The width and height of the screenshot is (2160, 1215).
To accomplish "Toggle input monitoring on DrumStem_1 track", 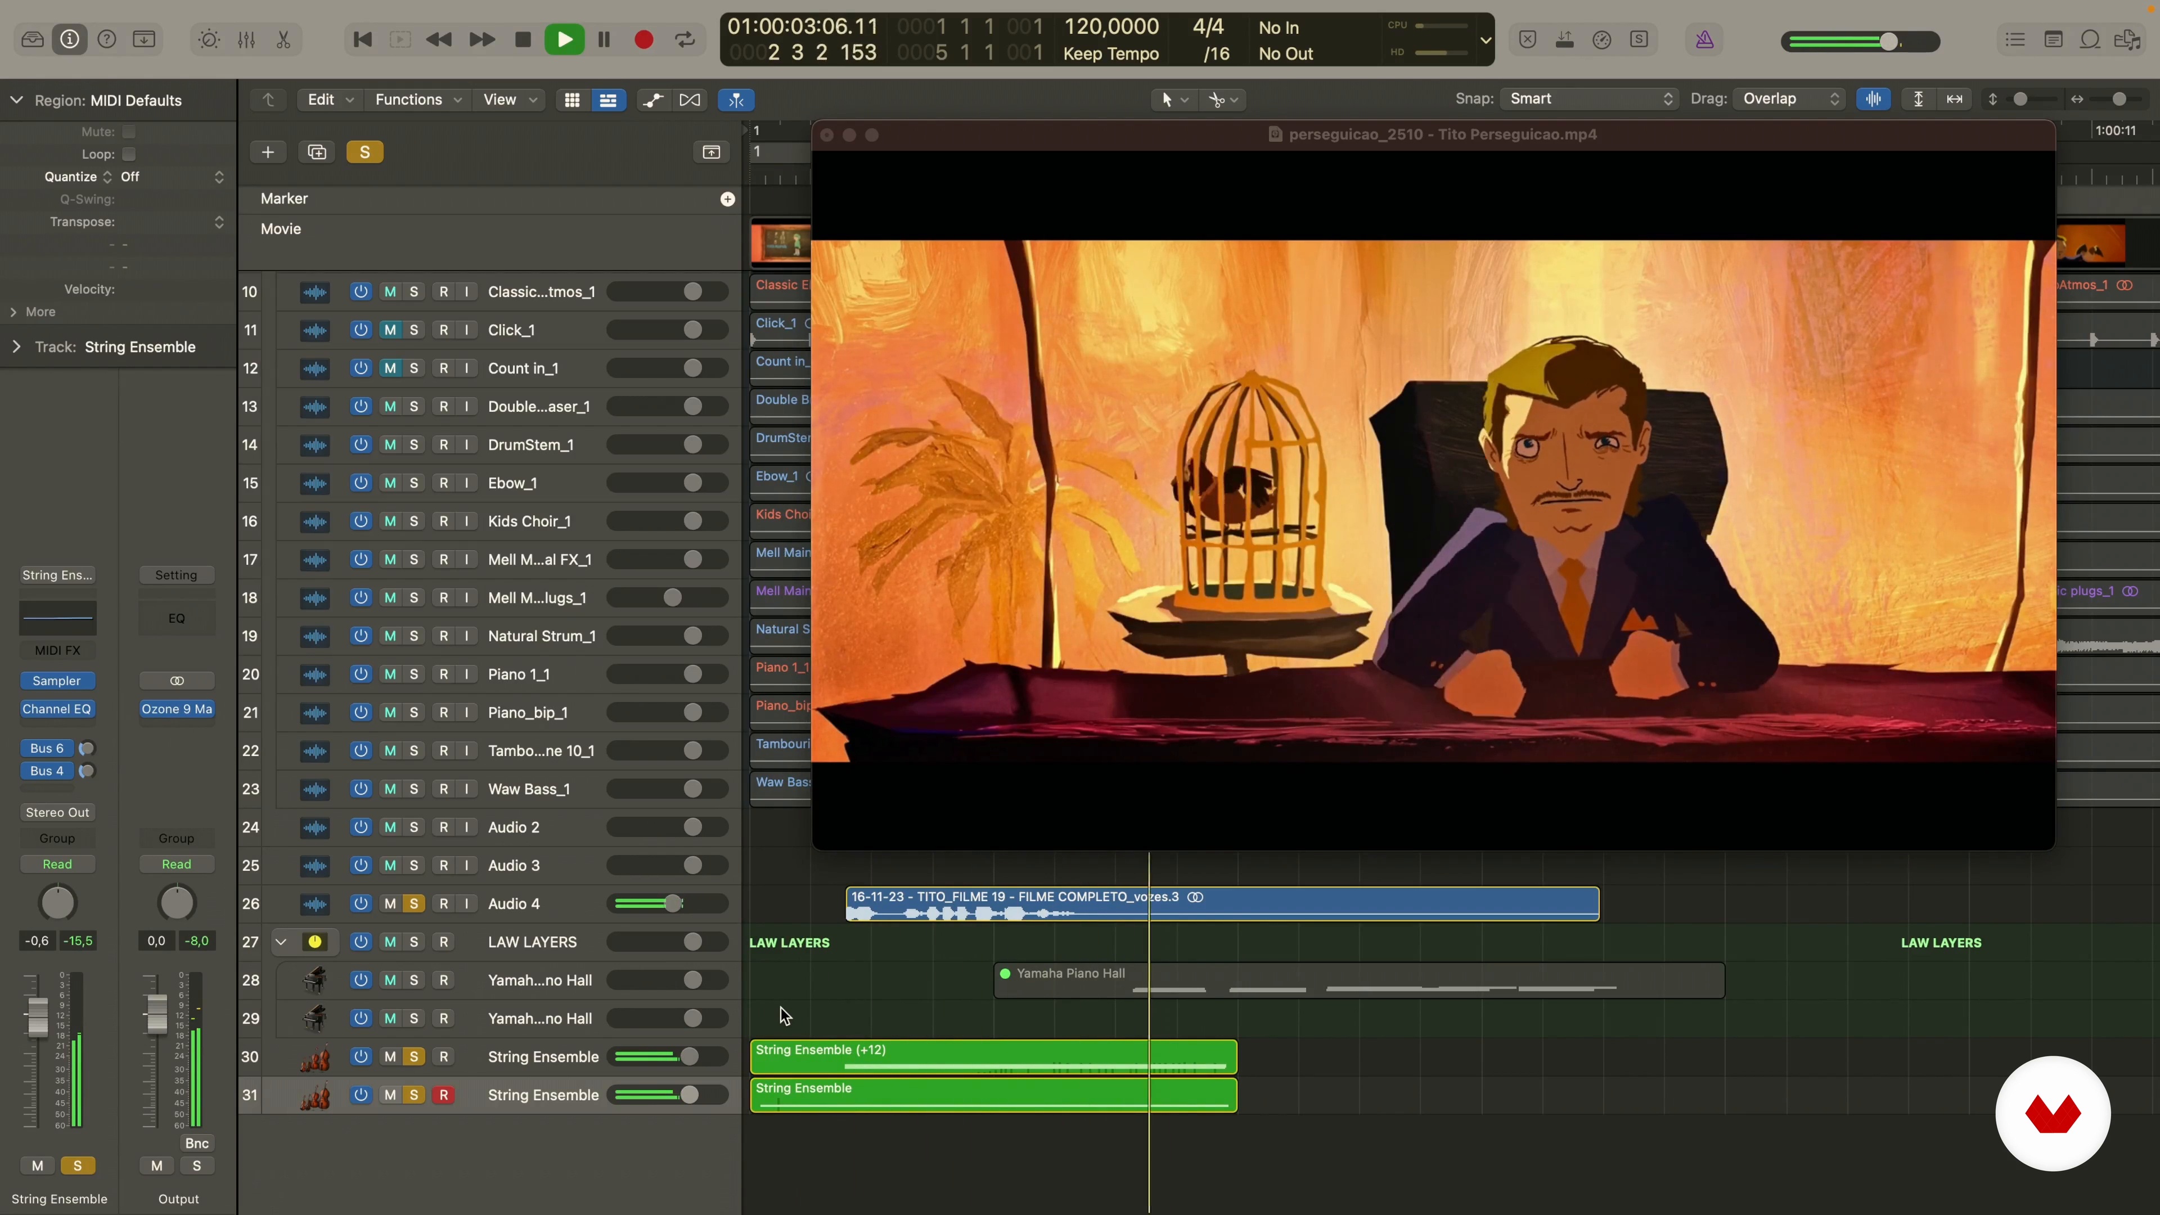I will pyautogui.click(x=467, y=444).
